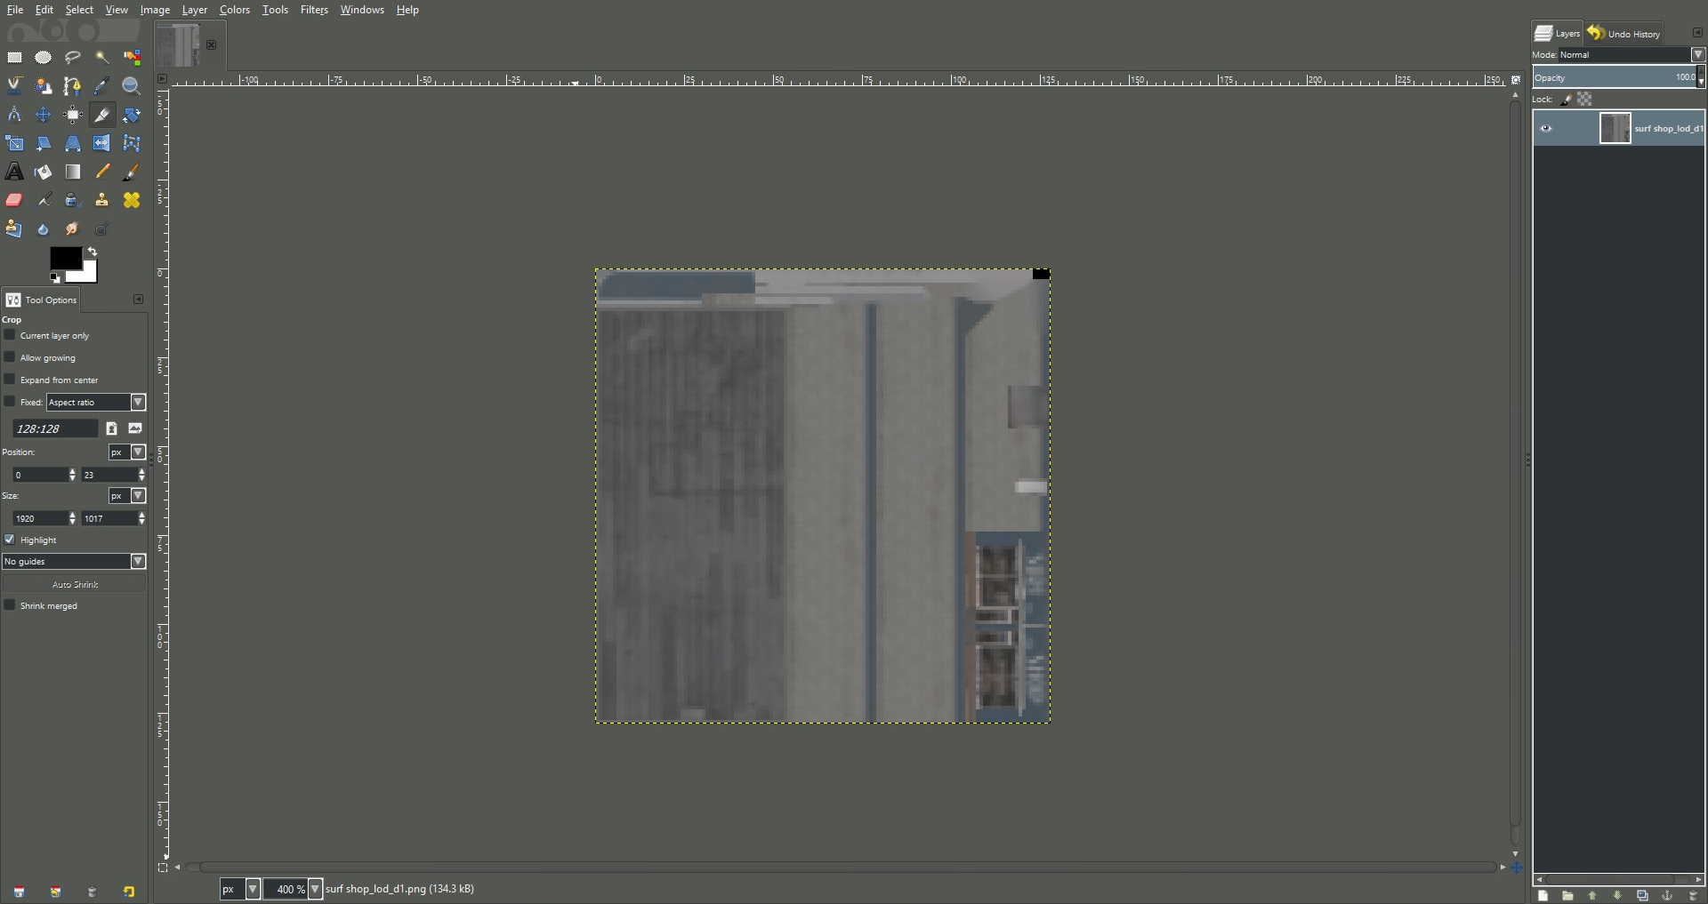The width and height of the screenshot is (1708, 904).
Task: Activate the Eraser tool
Action: (x=14, y=200)
